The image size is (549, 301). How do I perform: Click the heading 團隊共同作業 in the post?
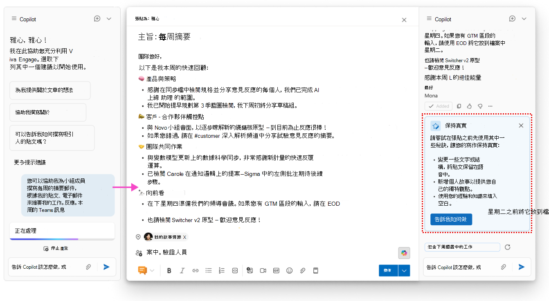pos(164,146)
